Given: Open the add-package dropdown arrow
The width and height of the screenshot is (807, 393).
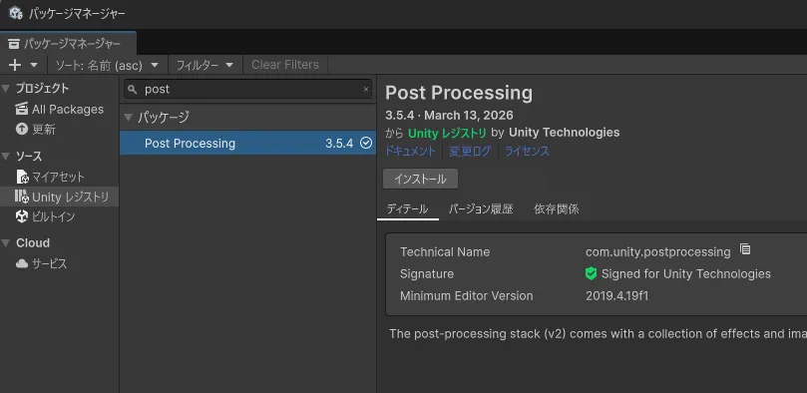Looking at the screenshot, I should pos(34,65).
